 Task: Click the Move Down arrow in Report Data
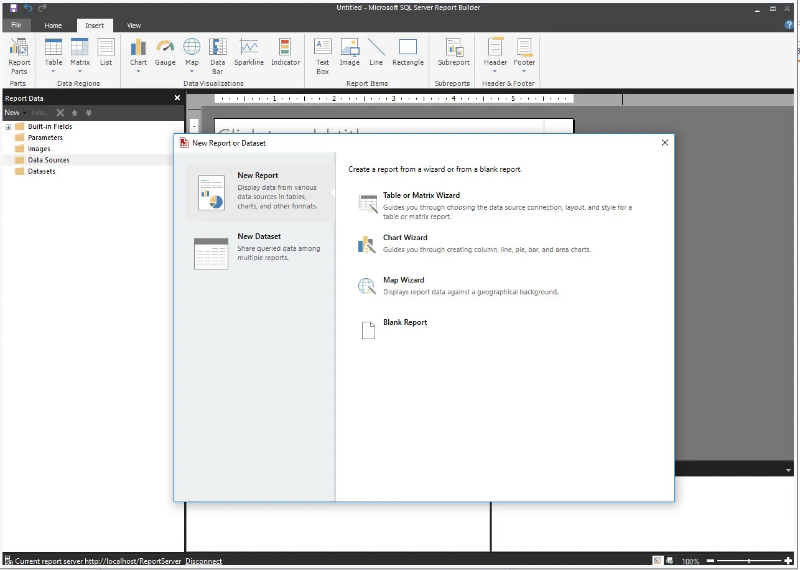[x=89, y=113]
